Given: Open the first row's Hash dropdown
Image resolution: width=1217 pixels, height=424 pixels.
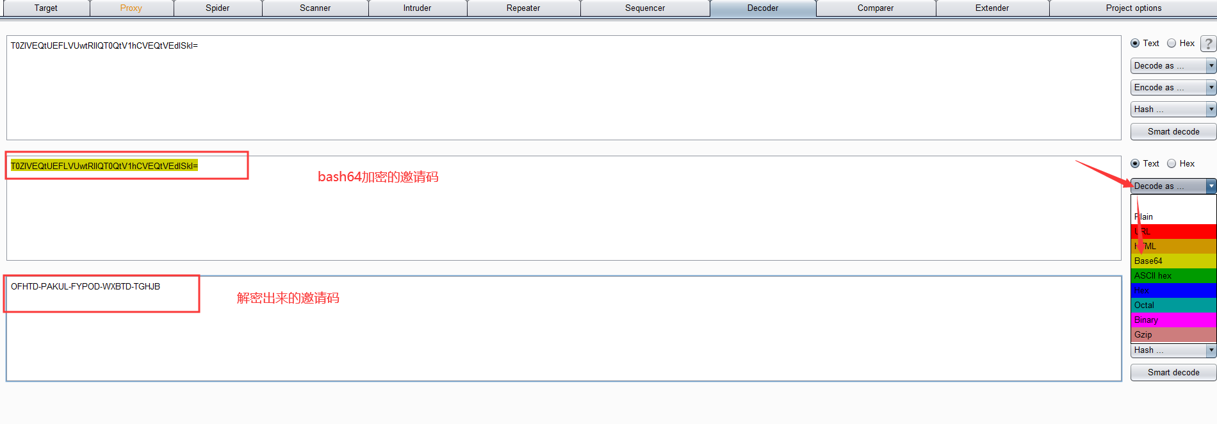Looking at the screenshot, I should click(1173, 110).
